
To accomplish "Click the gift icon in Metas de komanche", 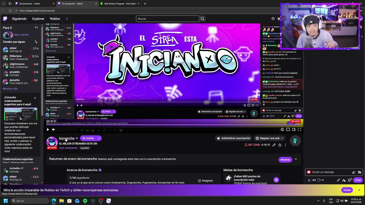I will click(x=276, y=180).
